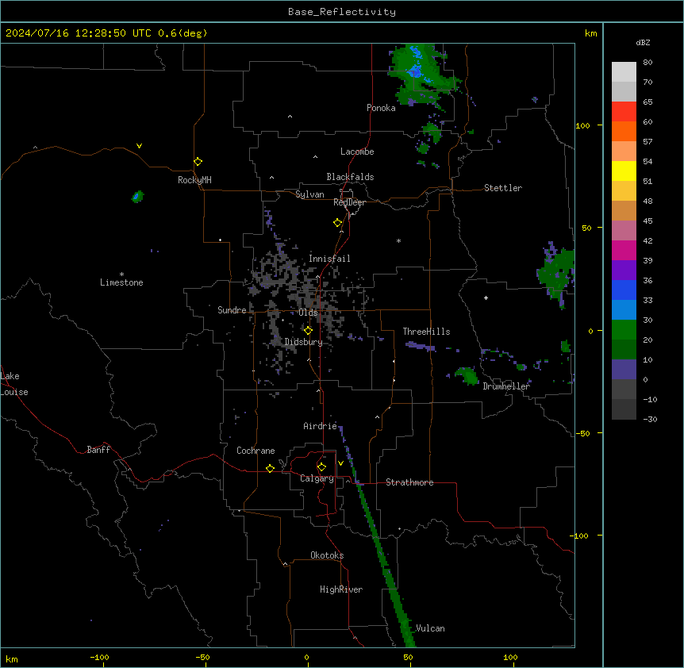This screenshot has width=684, height=668.
Task: Click the yellow V marker east of Calgary
Action: coord(340,463)
